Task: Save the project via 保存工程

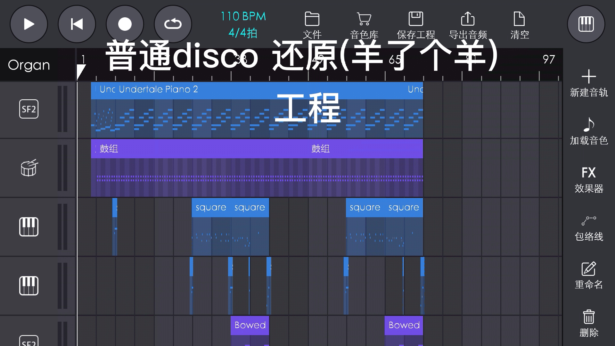Action: 416,26
